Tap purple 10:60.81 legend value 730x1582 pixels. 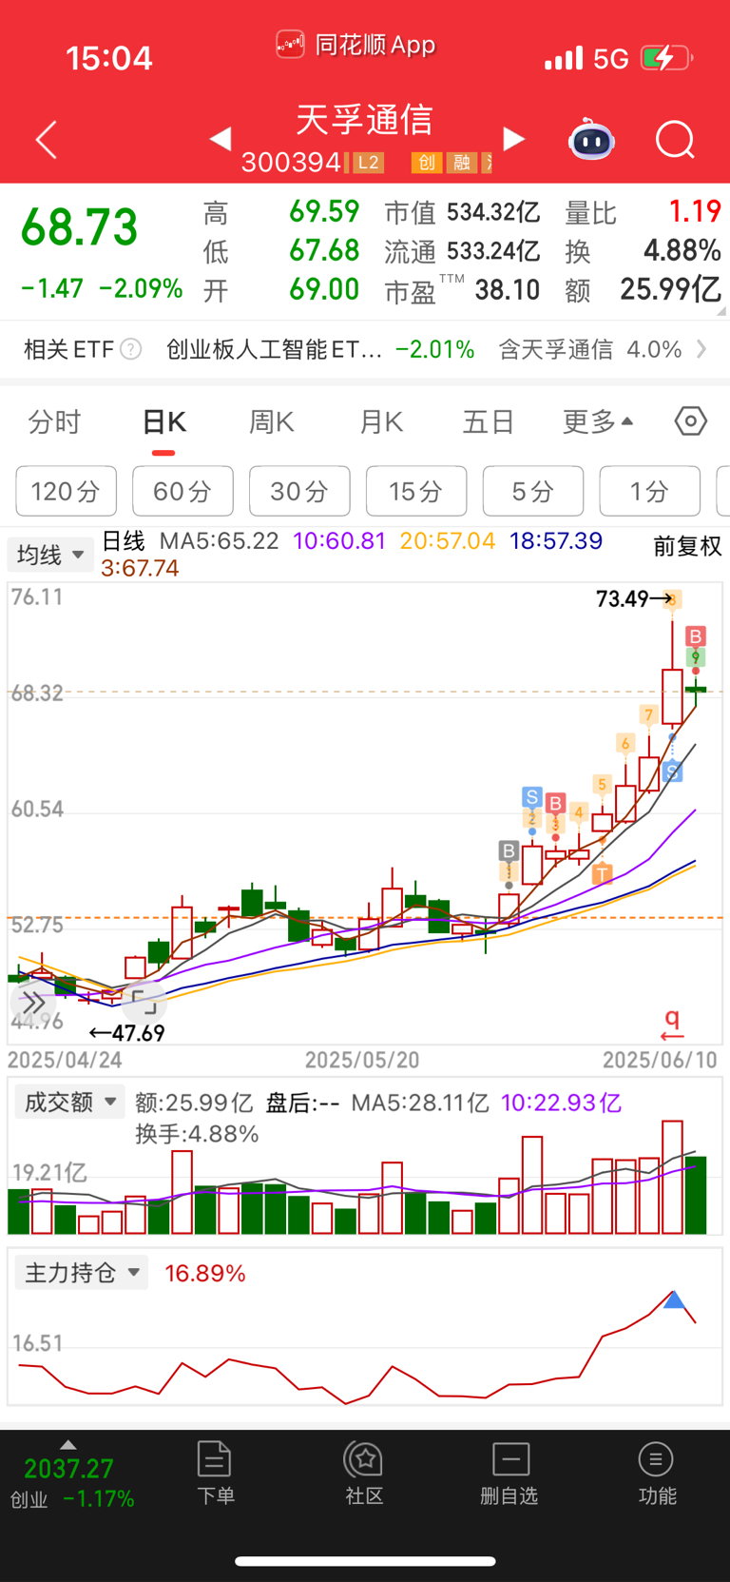[339, 541]
